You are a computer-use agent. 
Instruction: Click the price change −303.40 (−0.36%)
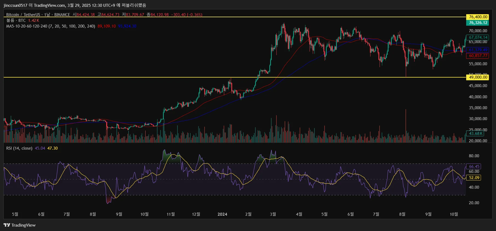coord(187,15)
